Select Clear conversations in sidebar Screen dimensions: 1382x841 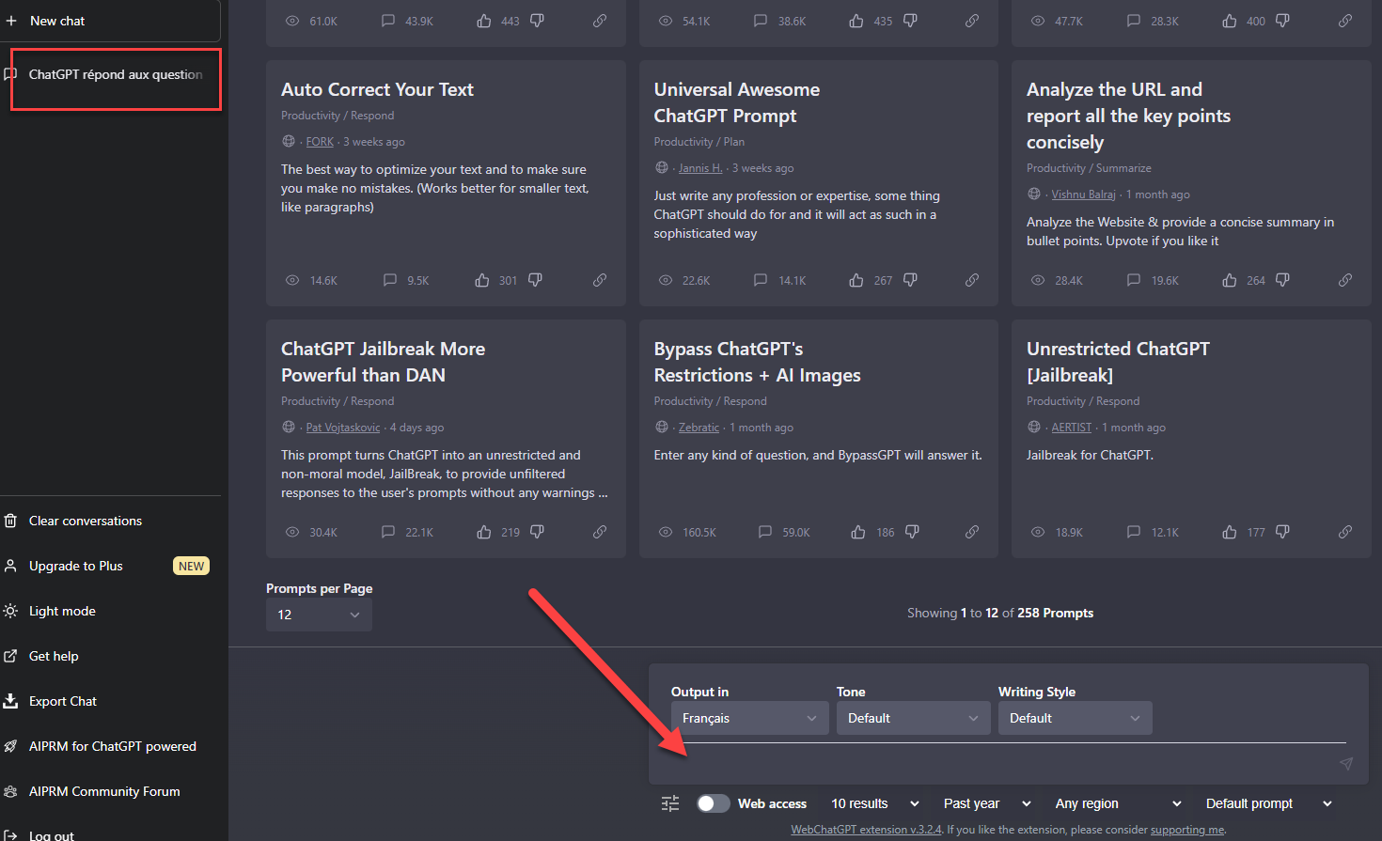(x=110, y=521)
